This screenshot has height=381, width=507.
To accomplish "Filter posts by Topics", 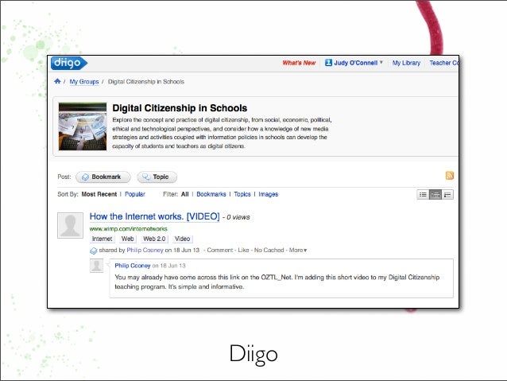I will (242, 194).
